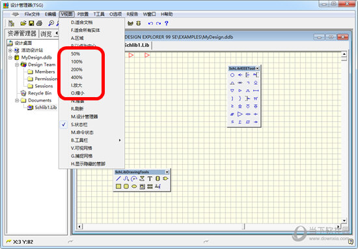Select the left arrow symbol in IEEE tools
358x249 pixels.
click(x=240, y=75)
